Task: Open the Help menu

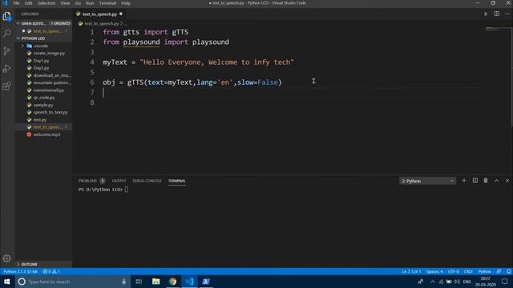Action: (126, 3)
